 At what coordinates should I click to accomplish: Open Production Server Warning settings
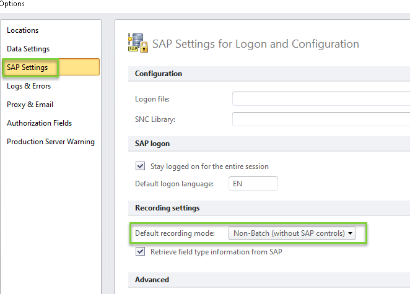pos(51,142)
